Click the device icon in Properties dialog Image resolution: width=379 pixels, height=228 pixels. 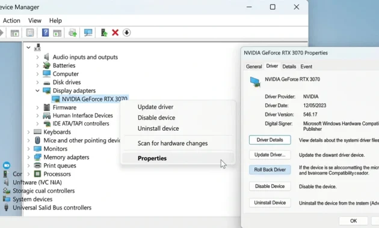[255, 82]
